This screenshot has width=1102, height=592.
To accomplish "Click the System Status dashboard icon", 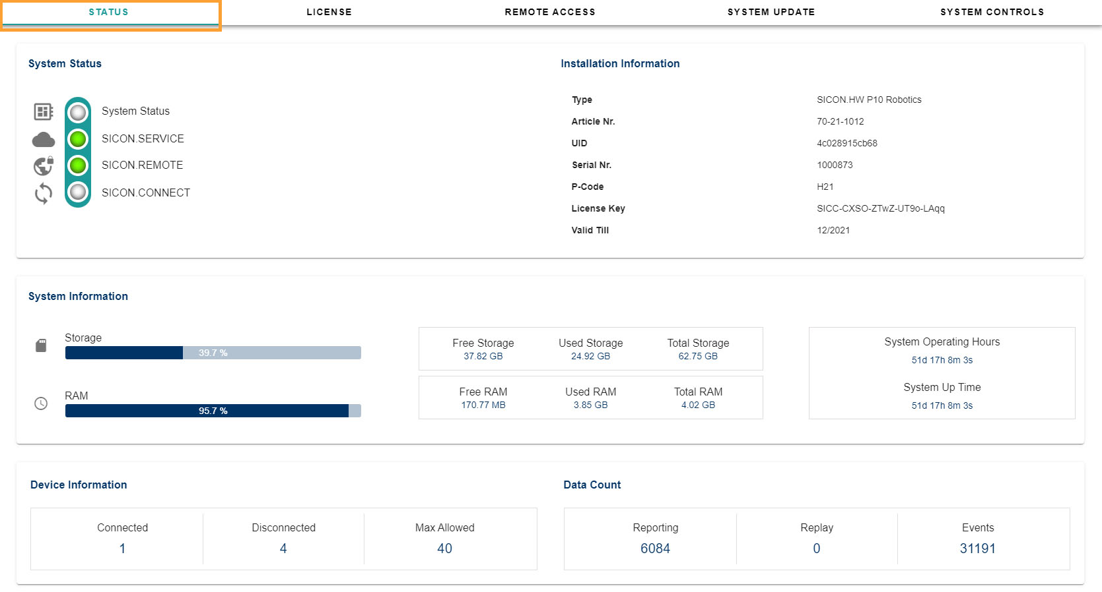I will pyautogui.click(x=43, y=111).
